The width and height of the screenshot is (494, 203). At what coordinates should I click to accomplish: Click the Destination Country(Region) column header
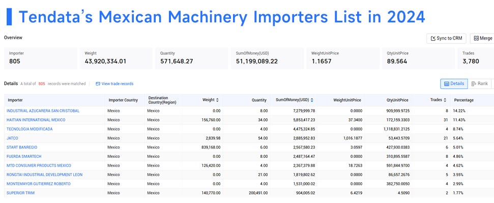click(x=162, y=100)
